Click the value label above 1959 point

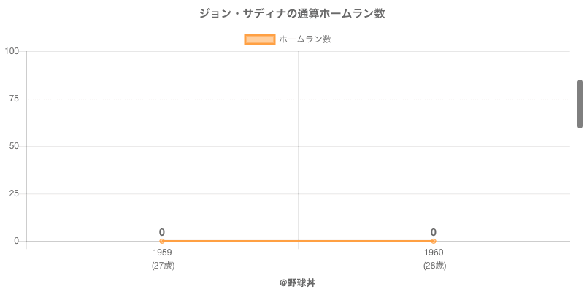click(162, 232)
